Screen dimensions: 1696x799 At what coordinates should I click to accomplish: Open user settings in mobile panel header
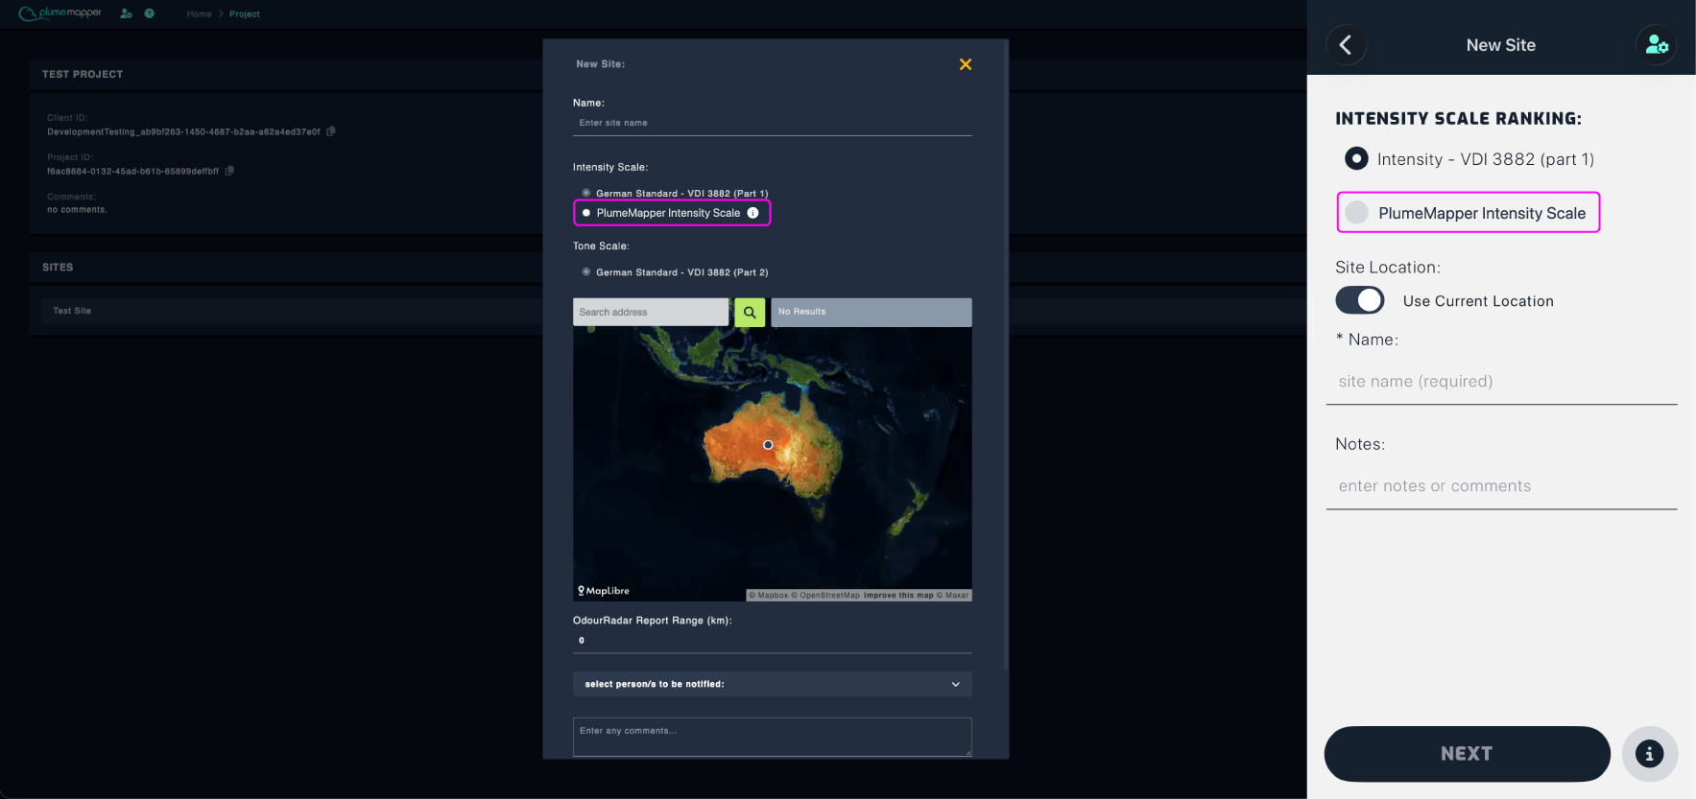[1657, 45]
